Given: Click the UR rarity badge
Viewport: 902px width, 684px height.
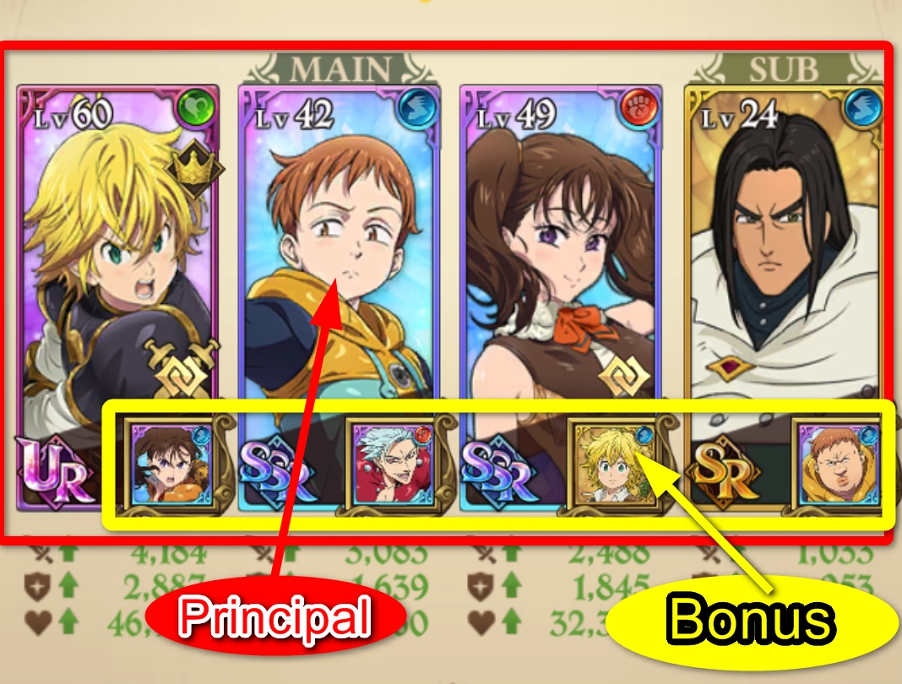Looking at the screenshot, I should (x=55, y=475).
